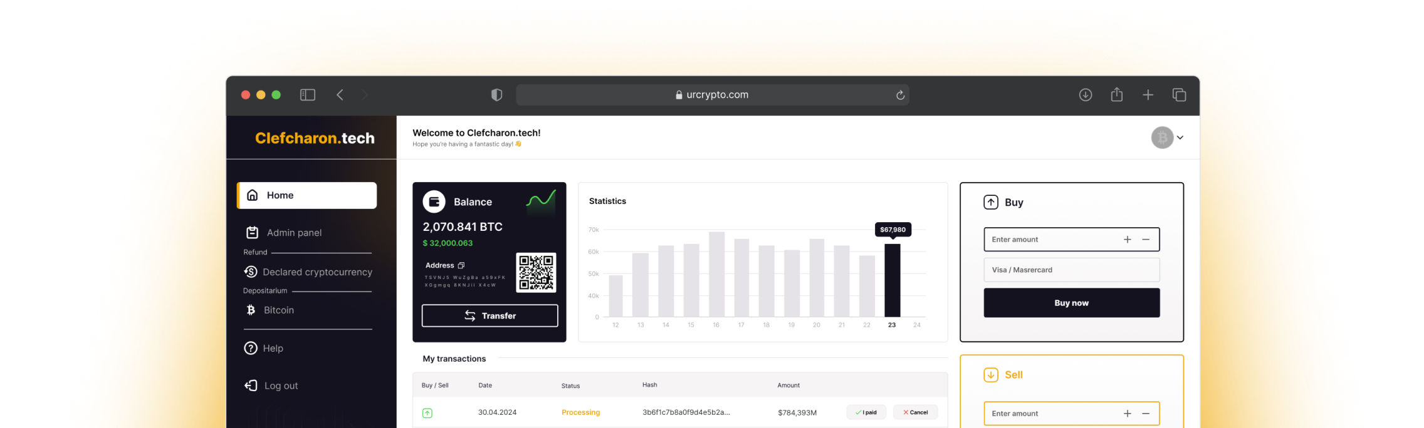The height and width of the screenshot is (428, 1424).
Task: Click the $ 32,000.063 value
Action: pyautogui.click(x=448, y=243)
